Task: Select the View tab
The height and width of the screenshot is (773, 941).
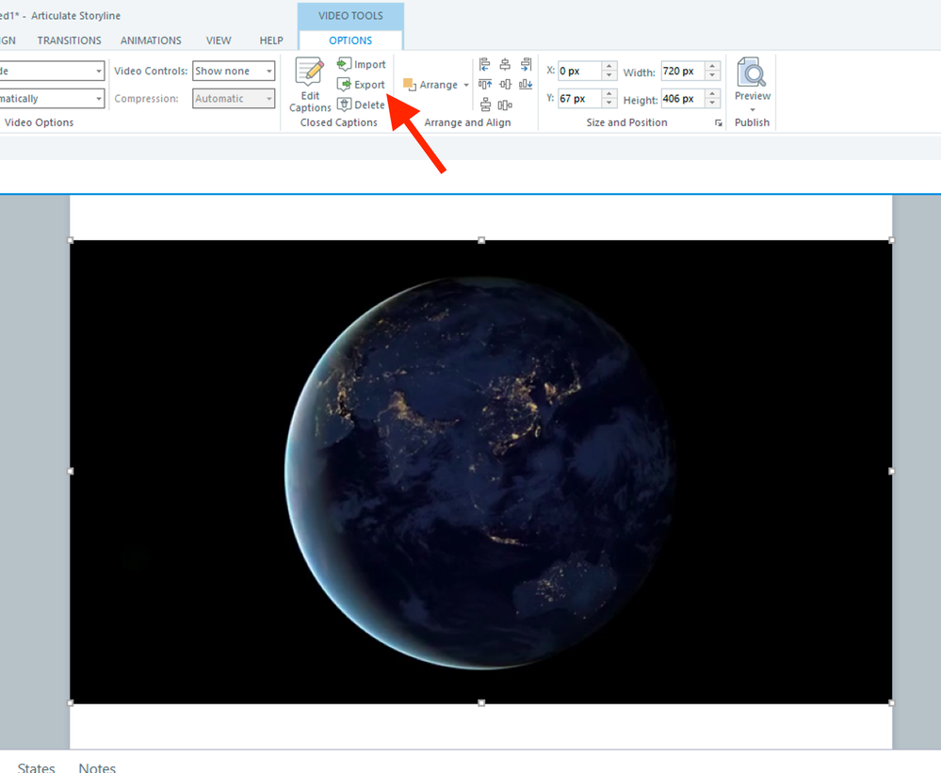Action: [219, 40]
